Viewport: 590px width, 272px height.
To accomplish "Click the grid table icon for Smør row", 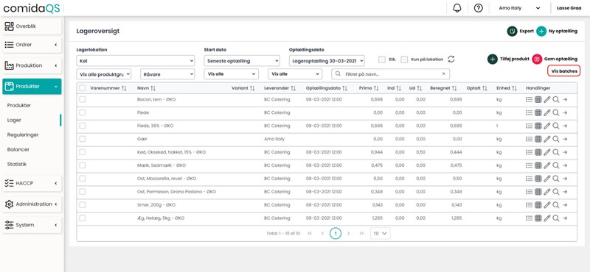I will click(x=538, y=205).
